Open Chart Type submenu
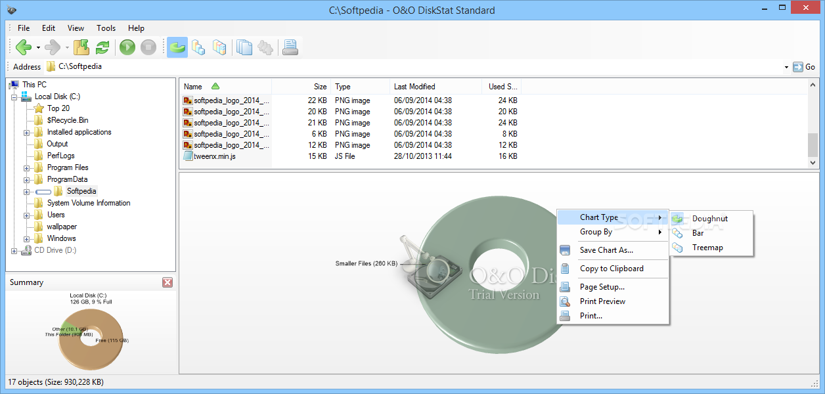 (613, 217)
